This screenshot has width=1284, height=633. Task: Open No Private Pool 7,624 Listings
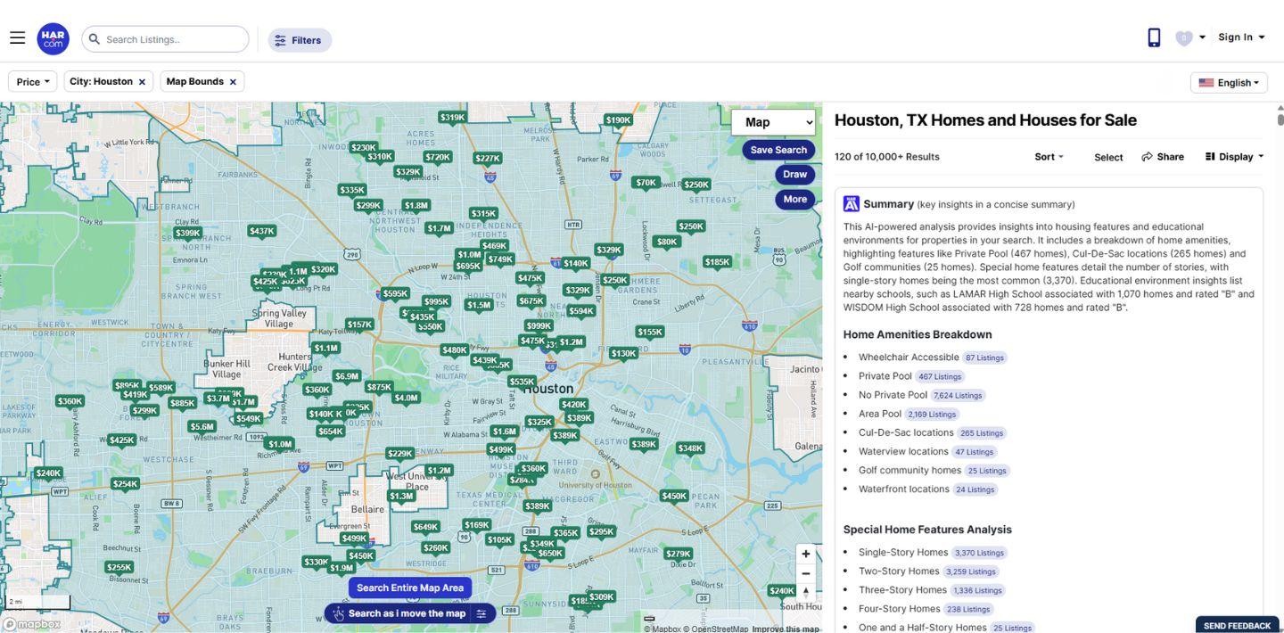[959, 395]
